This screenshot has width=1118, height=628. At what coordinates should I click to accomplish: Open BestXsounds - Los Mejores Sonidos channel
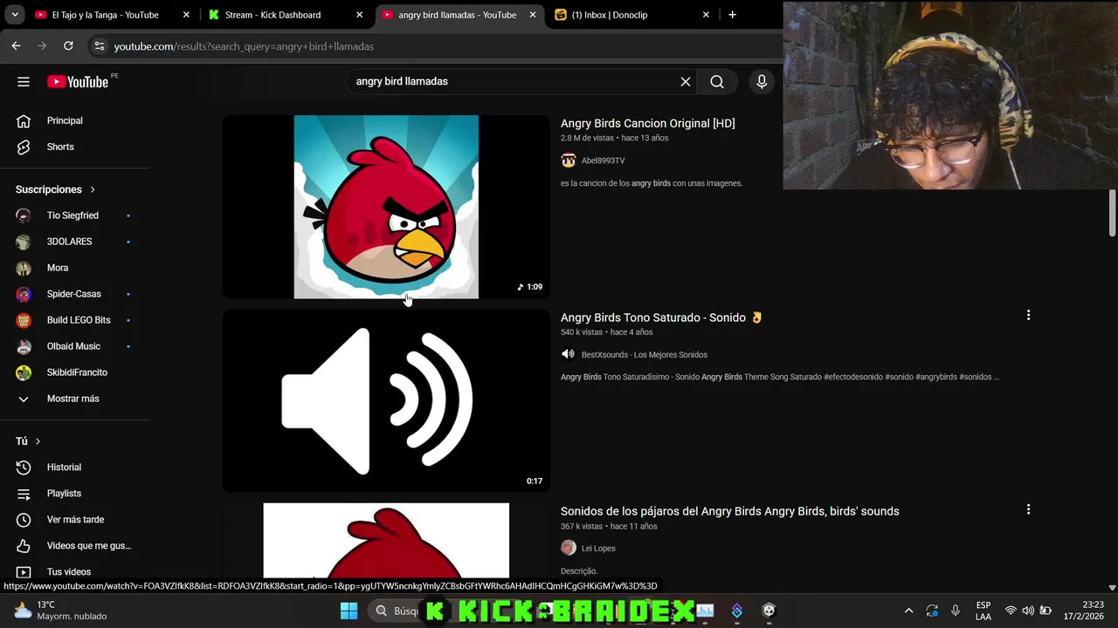pos(645,355)
